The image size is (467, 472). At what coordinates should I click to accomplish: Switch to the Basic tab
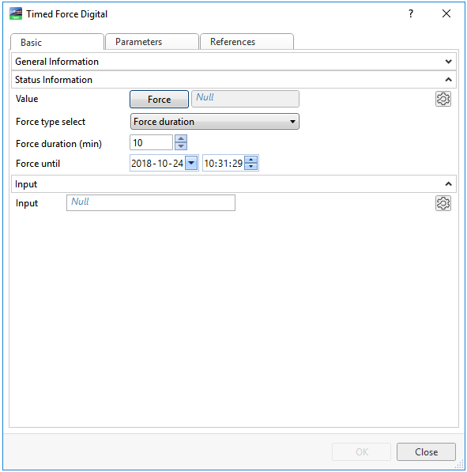[x=57, y=42]
